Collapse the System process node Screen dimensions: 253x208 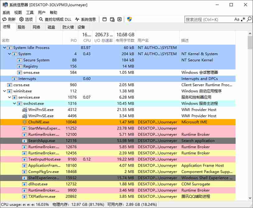(10, 54)
